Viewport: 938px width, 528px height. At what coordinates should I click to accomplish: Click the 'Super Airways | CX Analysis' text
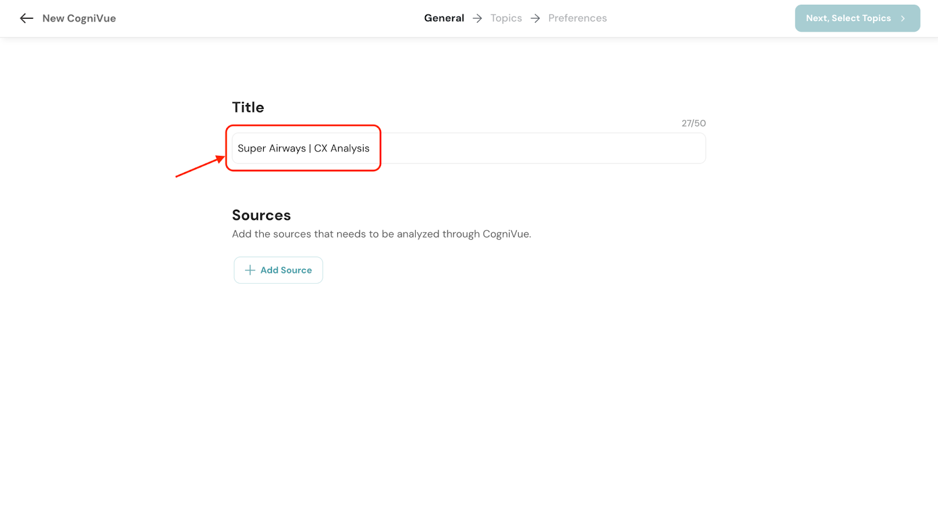point(303,148)
